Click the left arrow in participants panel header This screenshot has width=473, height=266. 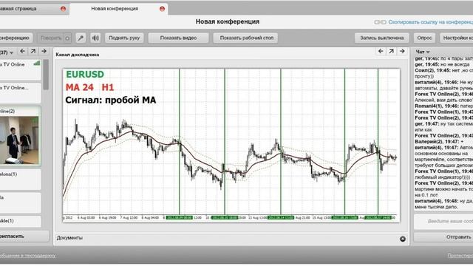(22, 52)
